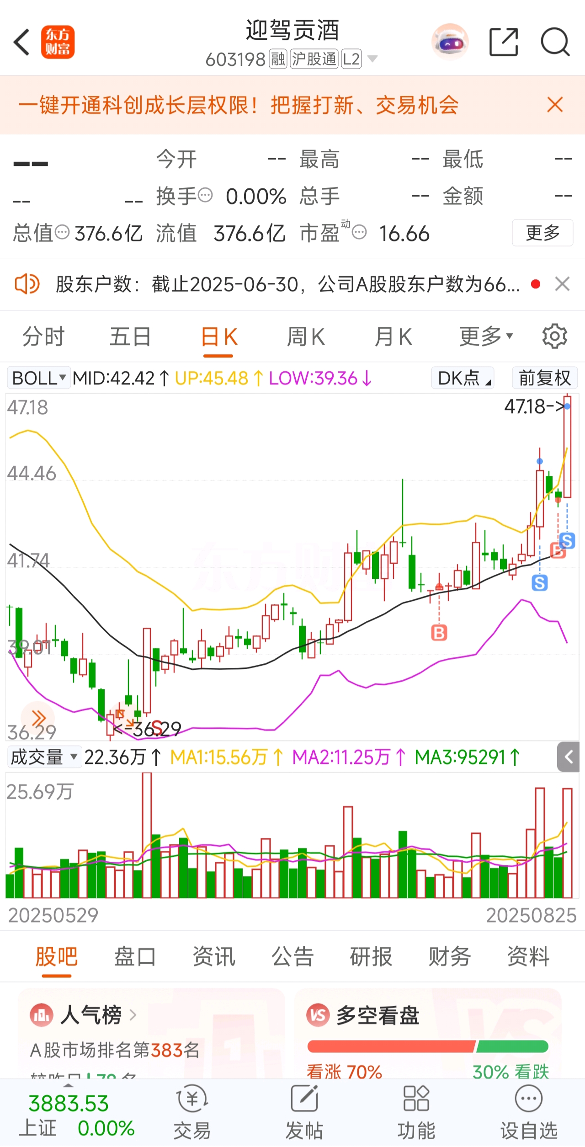Viewport: 585px width, 1147px height.
Task: Switch to the 月K chart tab
Action: [393, 337]
